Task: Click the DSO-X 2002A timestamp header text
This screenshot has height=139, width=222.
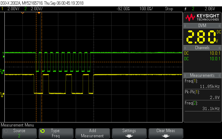Action: pyautogui.click(x=42, y=3)
